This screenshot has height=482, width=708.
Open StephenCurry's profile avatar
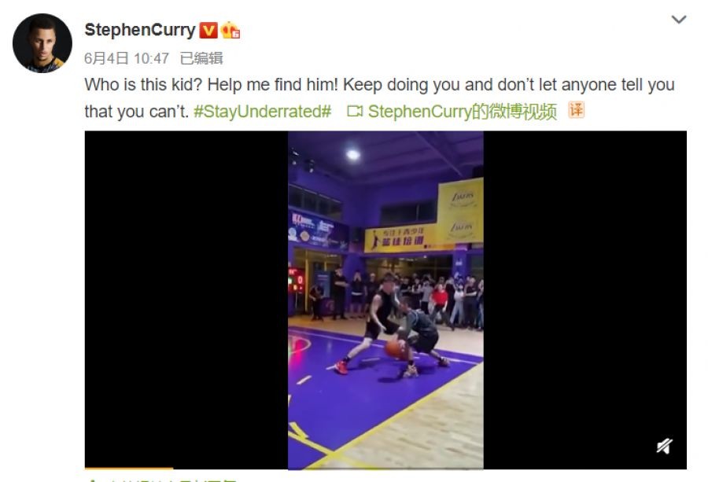click(42, 43)
